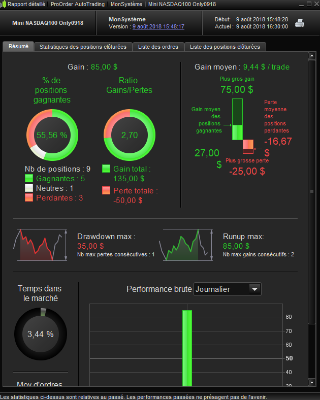
Task: Click the green Gain total legend square
Action: [x=106, y=169]
